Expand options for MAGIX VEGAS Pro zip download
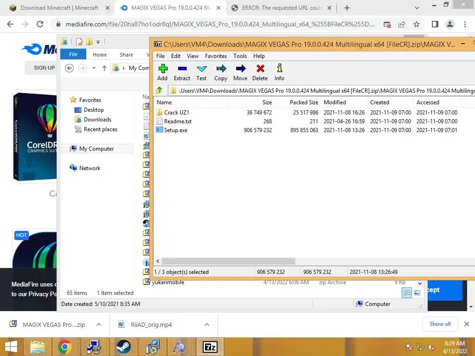Image resolution: width=475 pixels, height=356 pixels. [x=99, y=324]
